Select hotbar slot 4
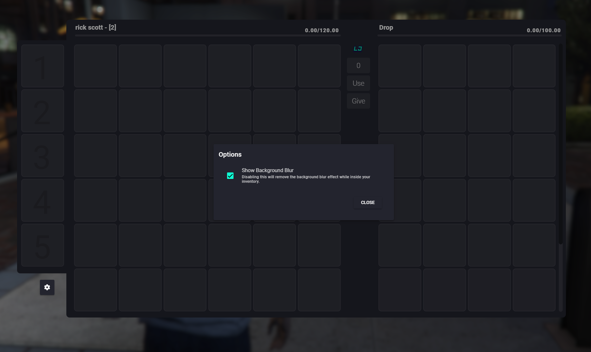 pos(43,200)
